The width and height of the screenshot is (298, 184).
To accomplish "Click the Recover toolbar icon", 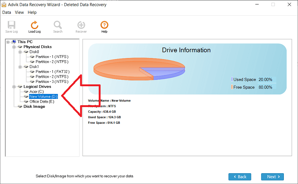I will pos(81,25).
